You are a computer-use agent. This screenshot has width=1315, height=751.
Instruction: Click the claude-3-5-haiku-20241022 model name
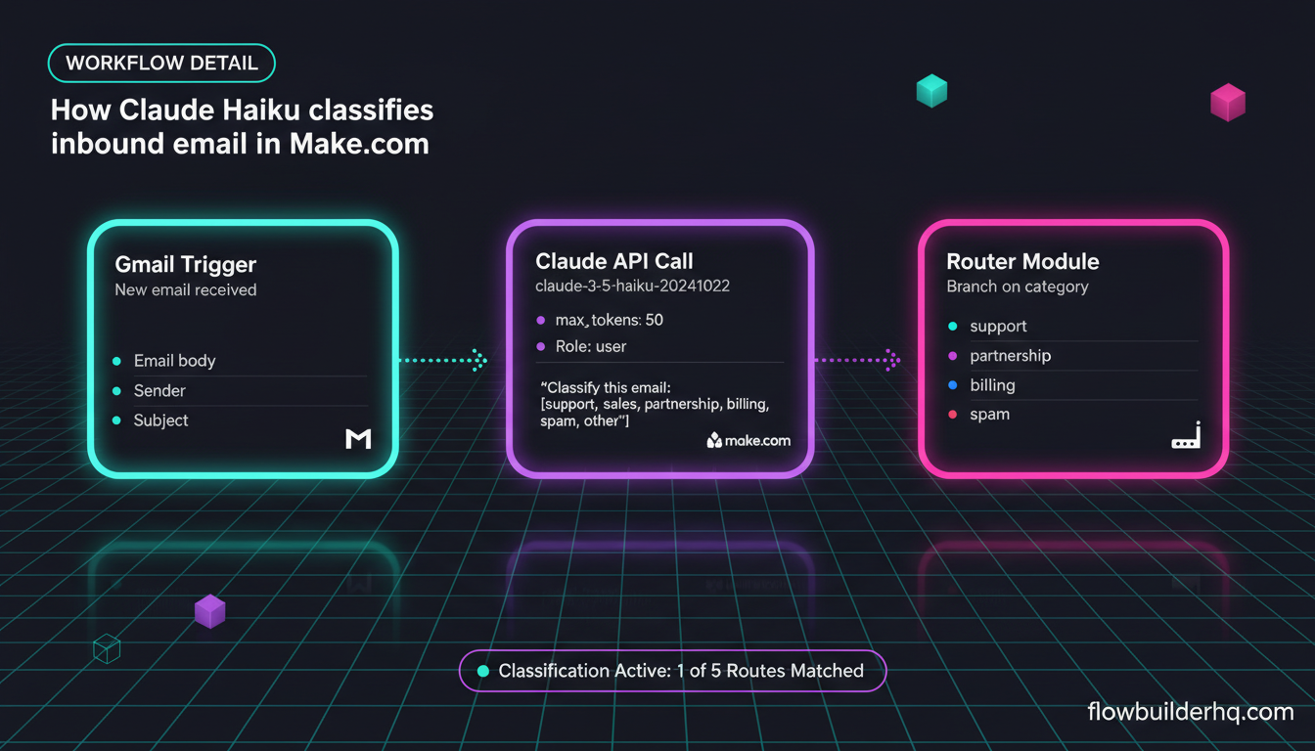click(632, 287)
